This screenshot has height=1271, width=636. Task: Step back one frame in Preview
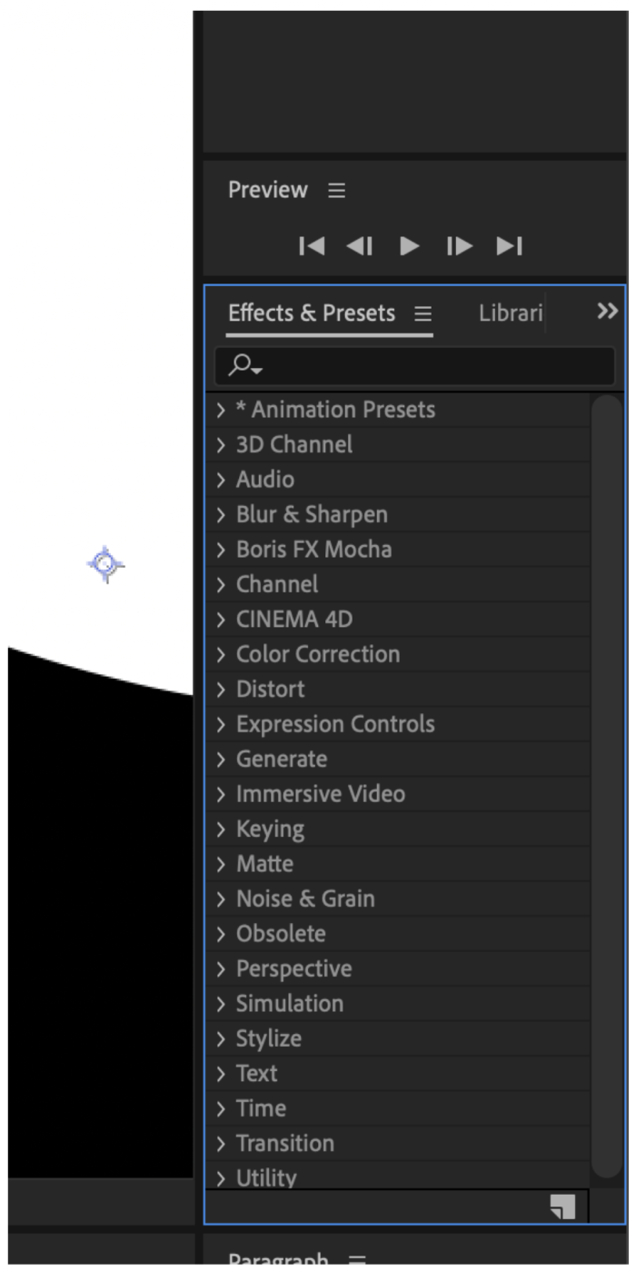coord(360,246)
